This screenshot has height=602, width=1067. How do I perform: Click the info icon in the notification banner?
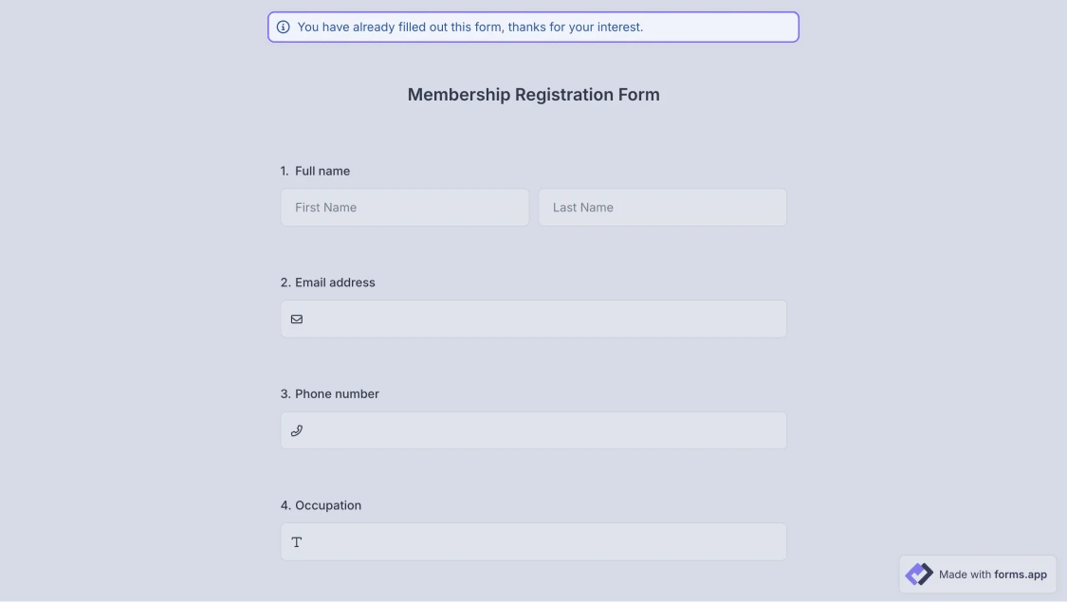click(x=284, y=27)
